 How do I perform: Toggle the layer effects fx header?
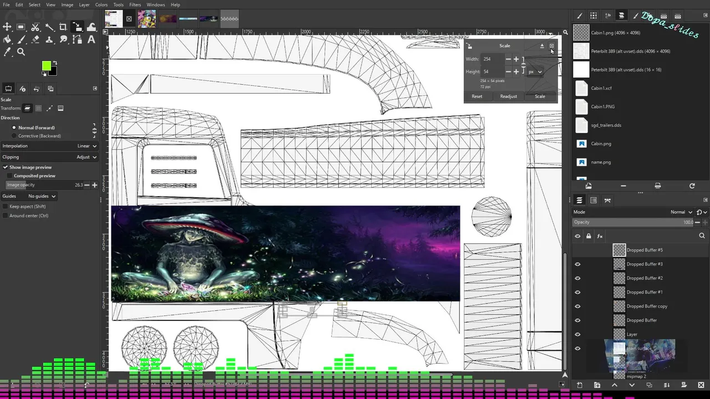click(600, 236)
